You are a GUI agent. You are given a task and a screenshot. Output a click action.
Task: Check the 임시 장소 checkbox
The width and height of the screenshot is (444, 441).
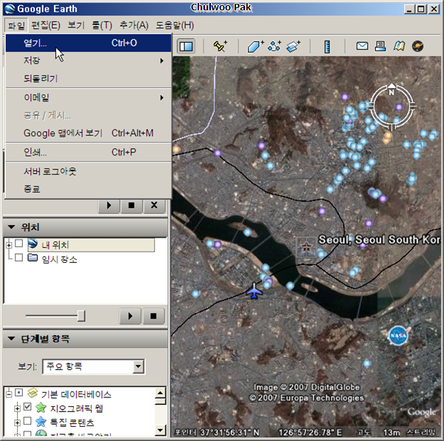tap(19, 257)
